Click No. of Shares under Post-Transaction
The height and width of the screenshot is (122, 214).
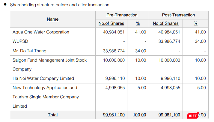point(165,23)
